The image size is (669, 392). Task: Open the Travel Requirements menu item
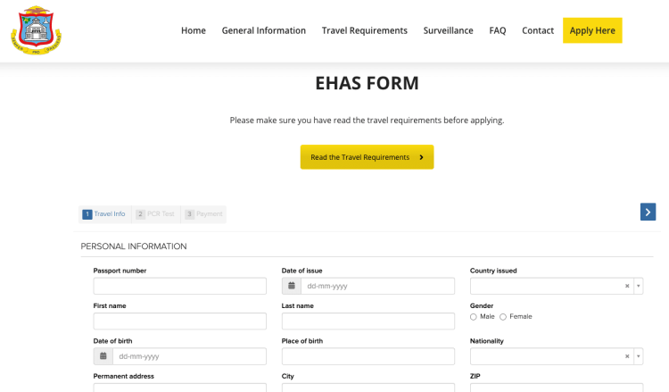[364, 30]
